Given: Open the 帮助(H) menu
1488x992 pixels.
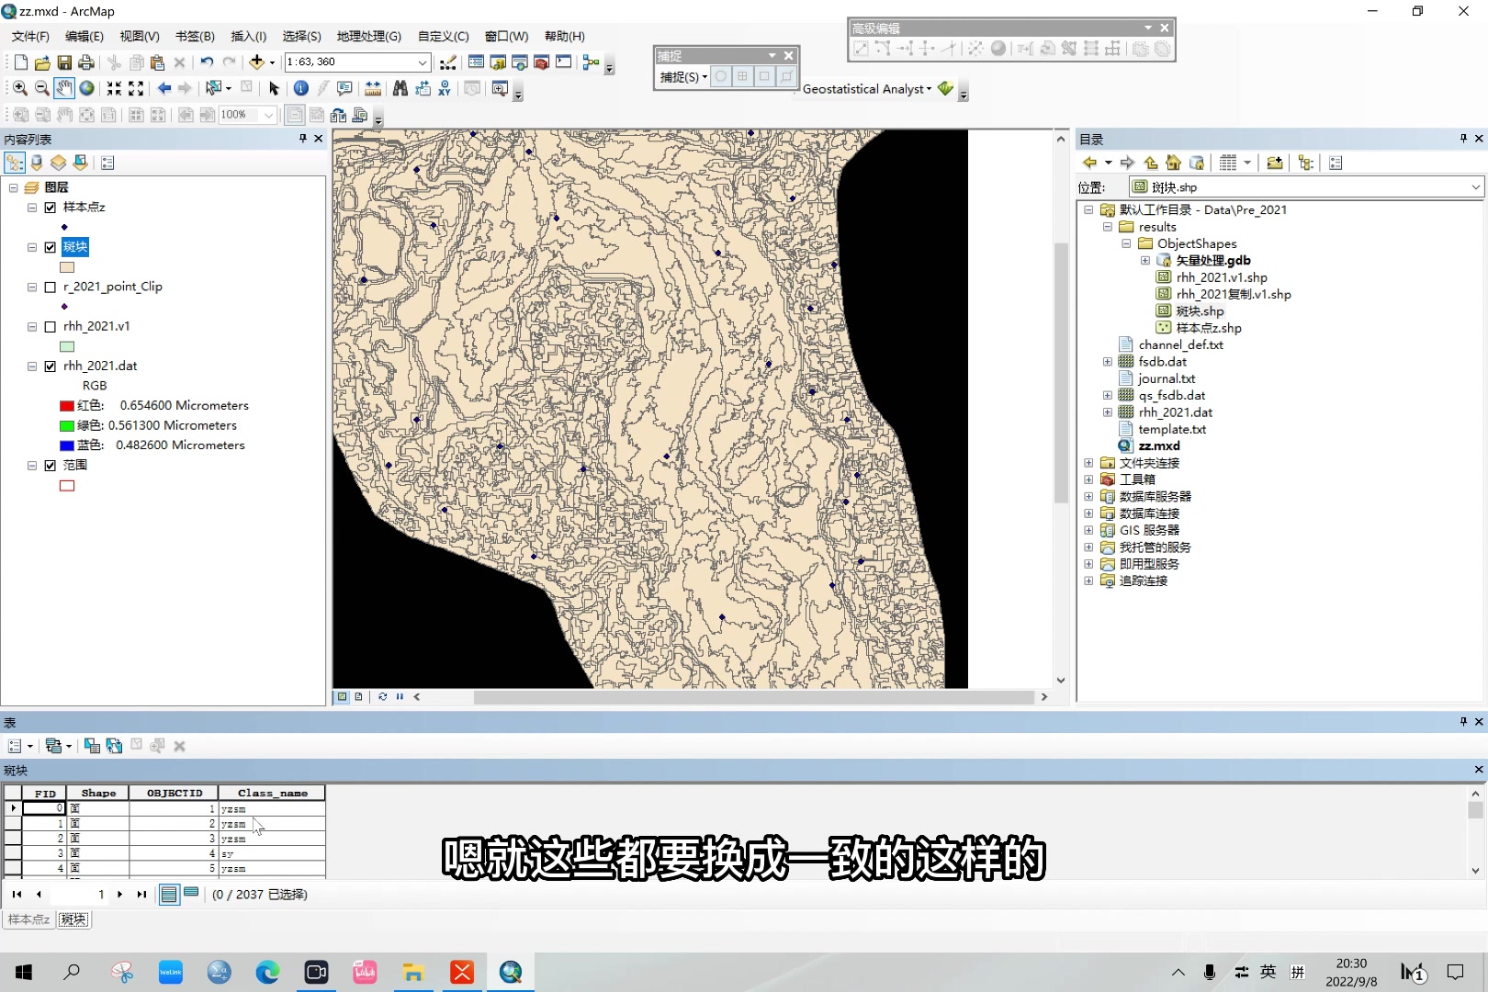Looking at the screenshot, I should tap(564, 37).
